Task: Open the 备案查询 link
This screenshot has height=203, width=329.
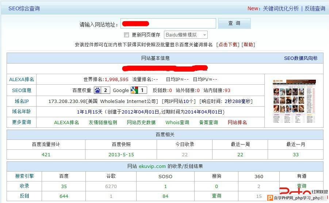Action: pyautogui.click(x=209, y=122)
